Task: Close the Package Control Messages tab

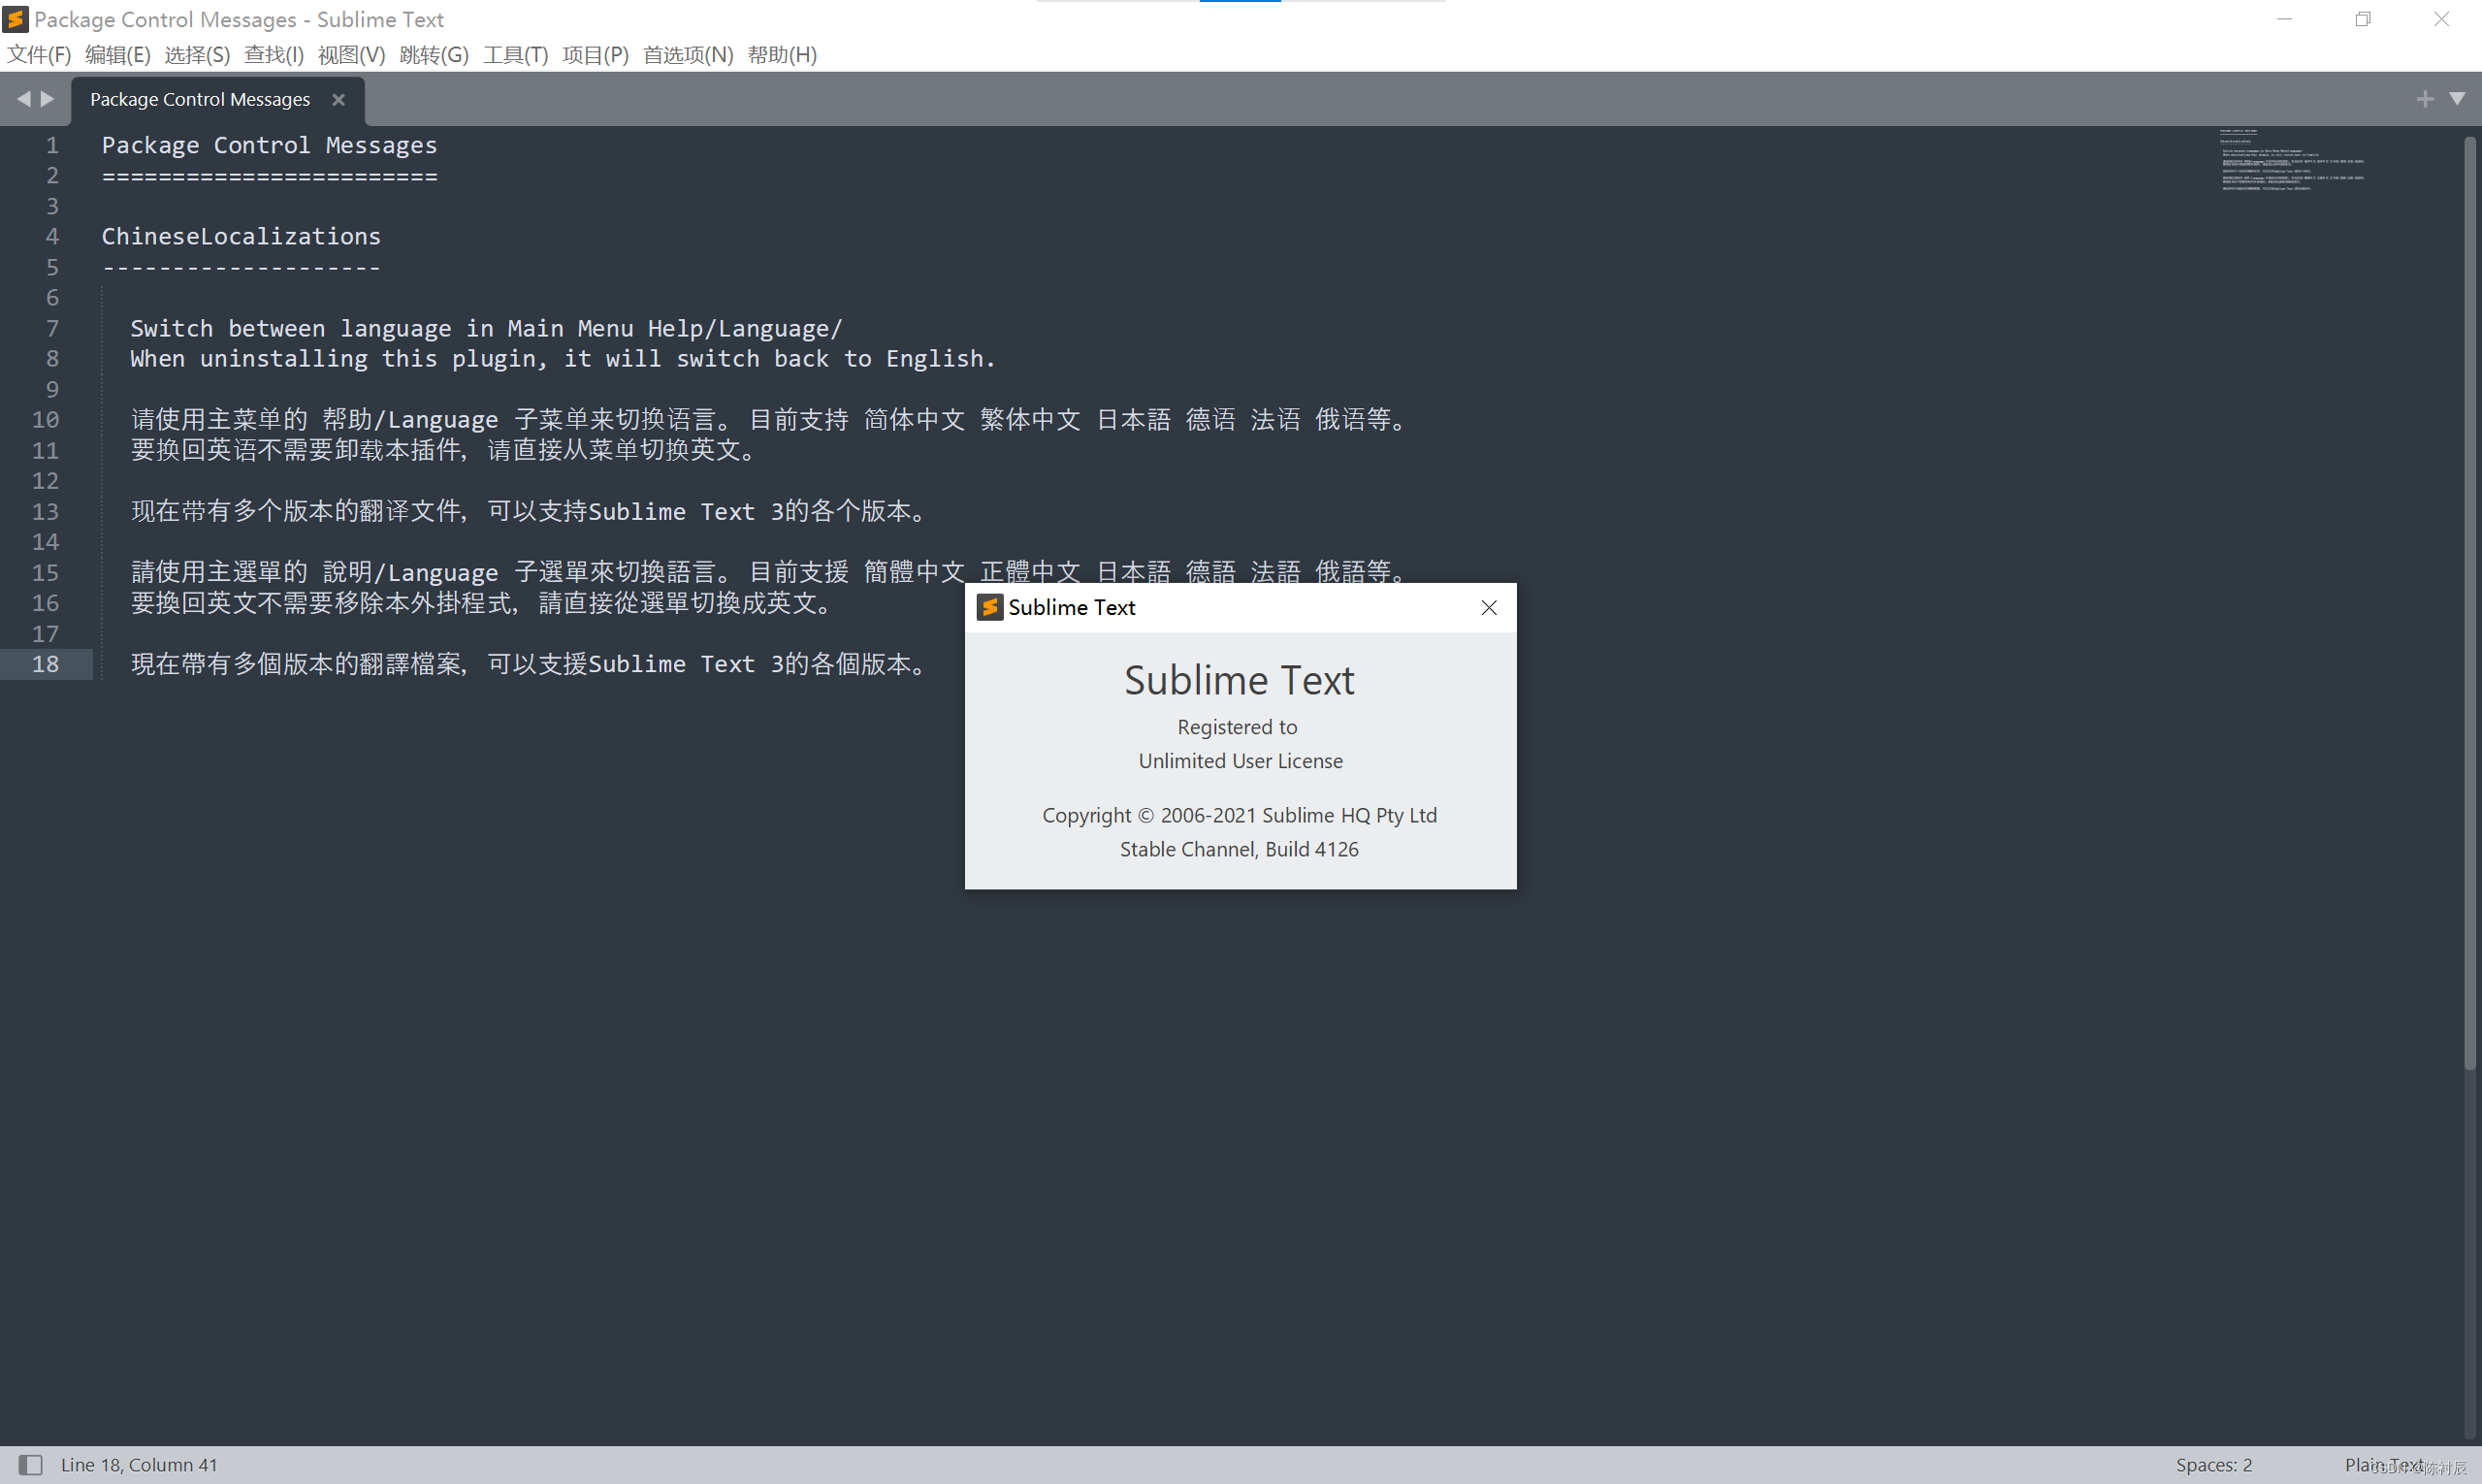Action: (x=338, y=99)
